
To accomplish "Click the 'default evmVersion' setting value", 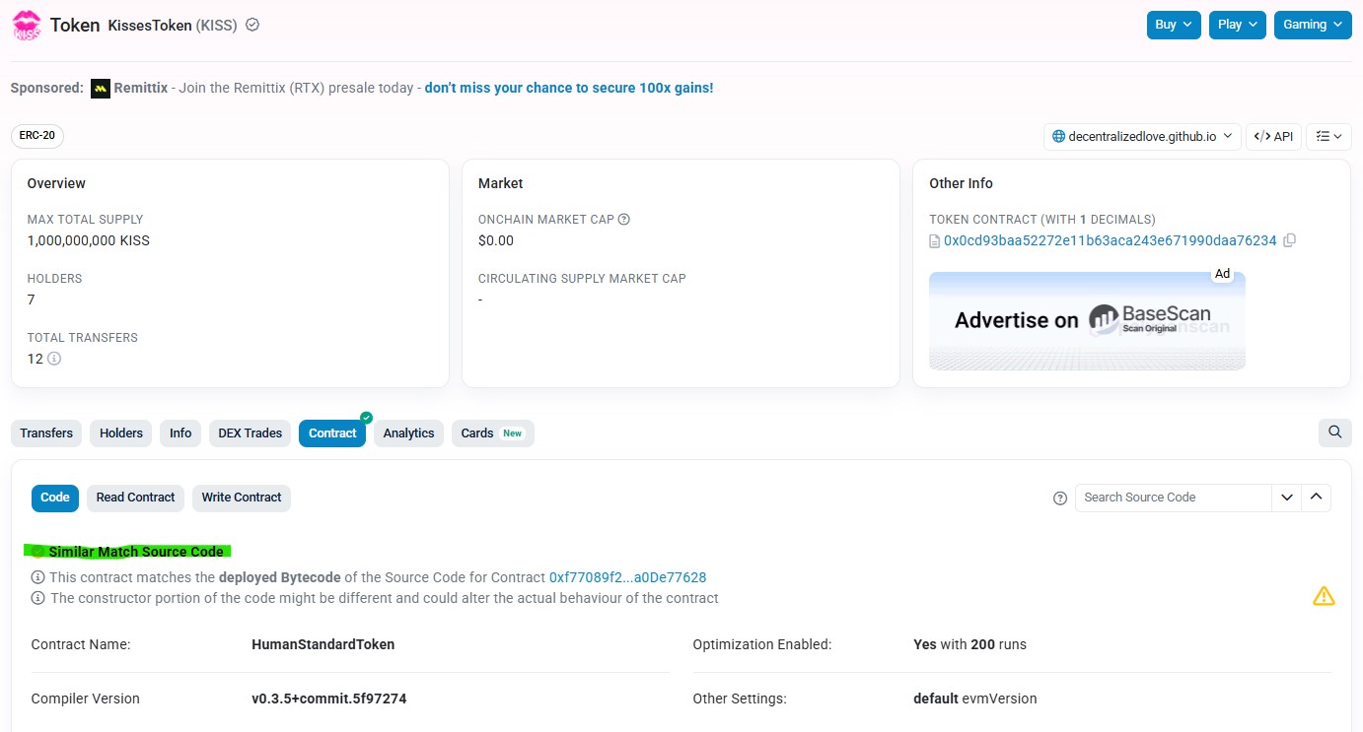I will tap(975, 699).
